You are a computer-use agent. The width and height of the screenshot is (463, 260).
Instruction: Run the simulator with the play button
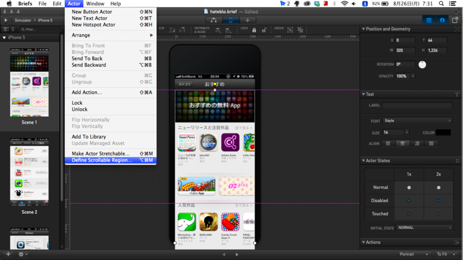[x=6, y=20]
